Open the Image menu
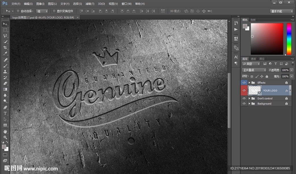The image size is (296, 174). tap(40, 4)
